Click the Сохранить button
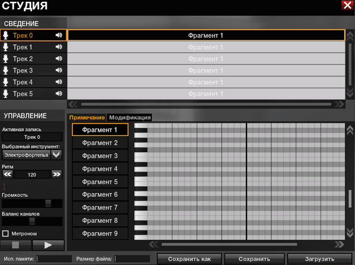Viewport: 355px width, 265px height. coord(254,259)
